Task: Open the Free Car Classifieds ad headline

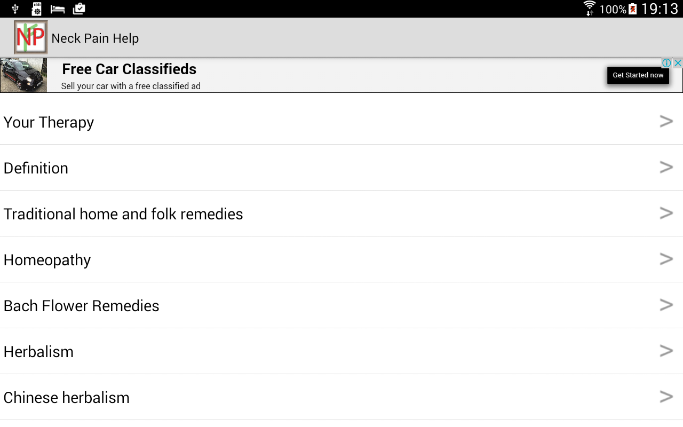Action: pos(129,69)
